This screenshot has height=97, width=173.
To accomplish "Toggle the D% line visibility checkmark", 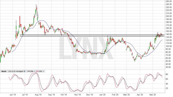I will point(35,71).
